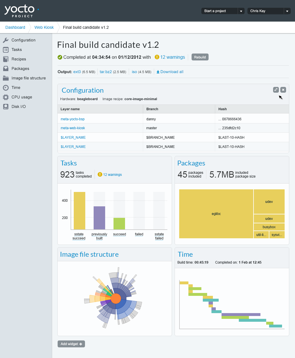Click the purple previously built bar
This screenshot has height=358, width=295.
coord(99,218)
